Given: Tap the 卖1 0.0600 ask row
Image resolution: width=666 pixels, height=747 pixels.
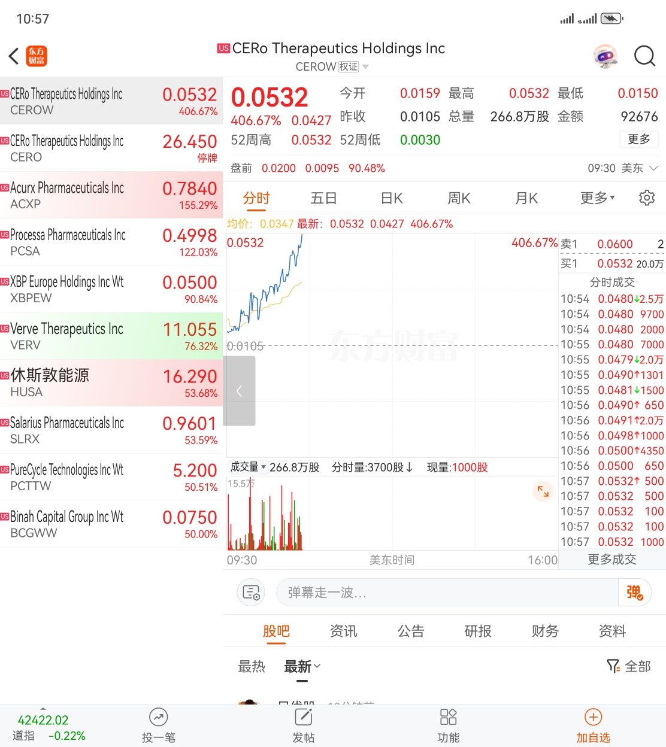Looking at the screenshot, I should pos(612,244).
